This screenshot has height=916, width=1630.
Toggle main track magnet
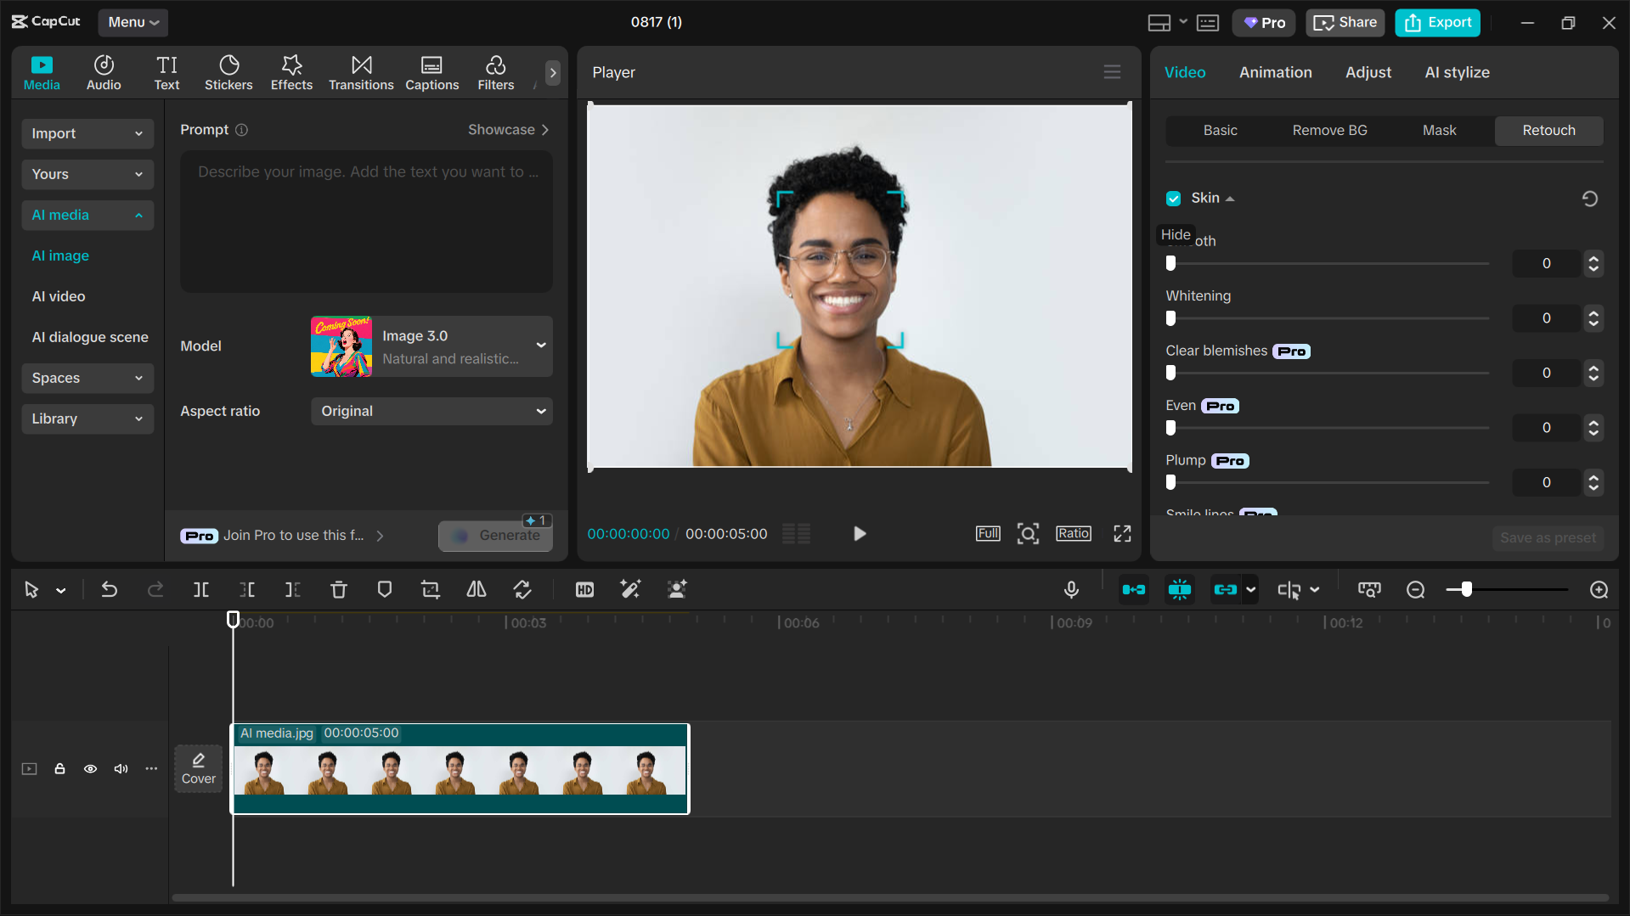1133,589
